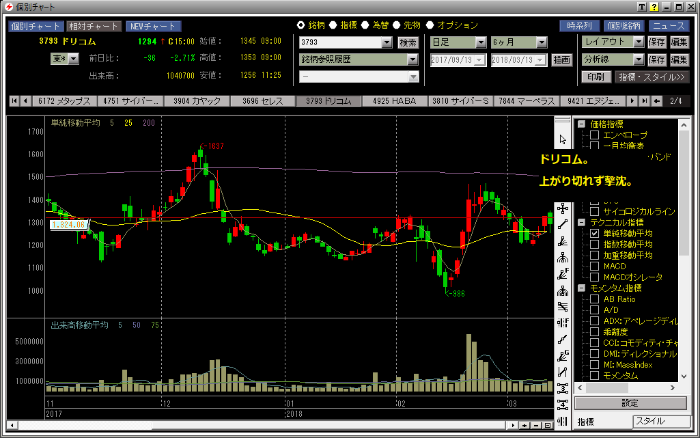Viewport: 700px width, 438px height.
Task: Select the Gann fan G tool
Action: coord(563,355)
